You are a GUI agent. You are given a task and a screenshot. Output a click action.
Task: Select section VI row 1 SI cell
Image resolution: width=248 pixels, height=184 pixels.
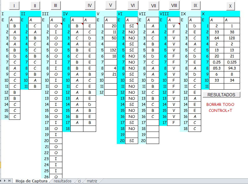coord(131,26)
